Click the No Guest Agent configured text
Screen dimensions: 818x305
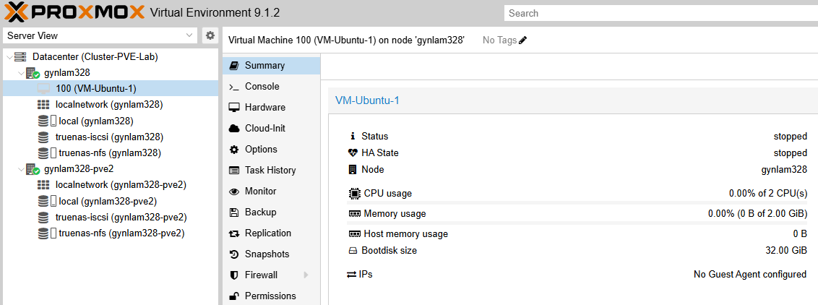[x=750, y=274]
